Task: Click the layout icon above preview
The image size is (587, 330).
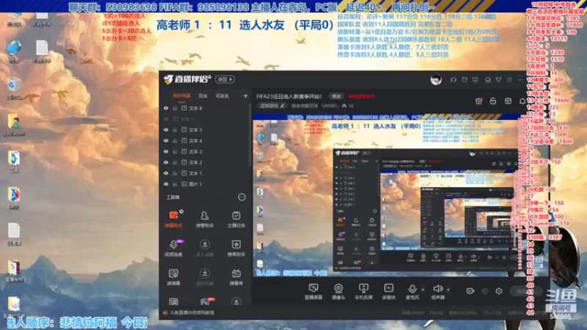Action: (508, 101)
